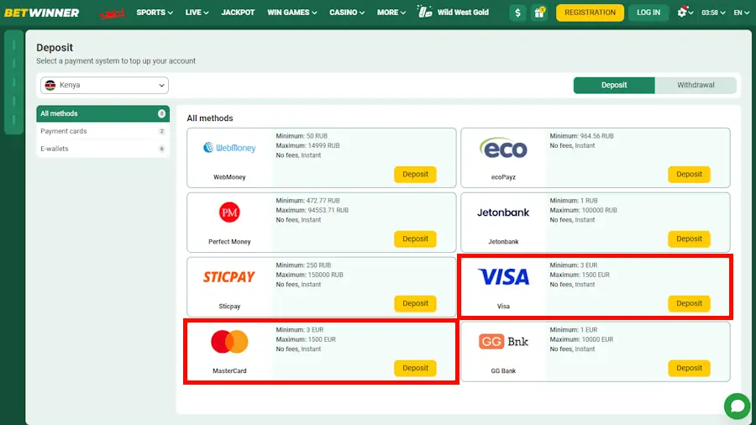The image size is (756, 425).
Task: Select E-wallets category
Action: click(102, 149)
